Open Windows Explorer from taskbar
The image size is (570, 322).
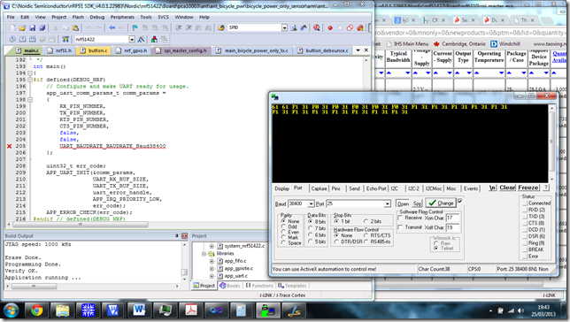[x=62, y=310]
